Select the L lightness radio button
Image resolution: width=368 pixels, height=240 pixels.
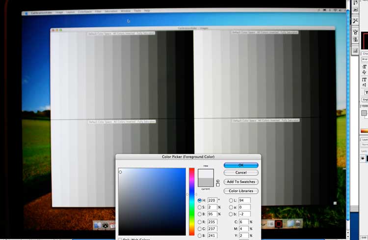tap(231, 200)
